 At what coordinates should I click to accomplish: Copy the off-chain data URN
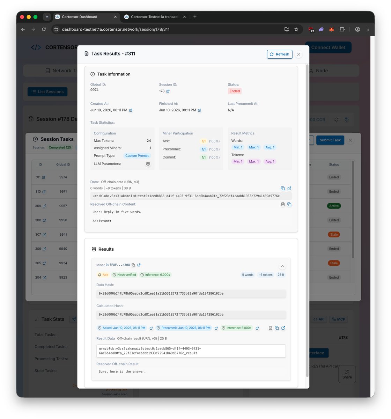[283, 188]
